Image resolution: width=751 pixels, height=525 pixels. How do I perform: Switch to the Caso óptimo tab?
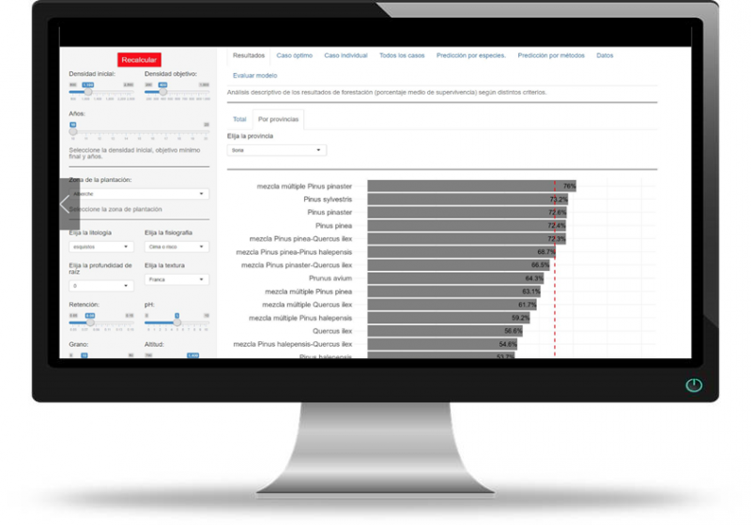(294, 55)
